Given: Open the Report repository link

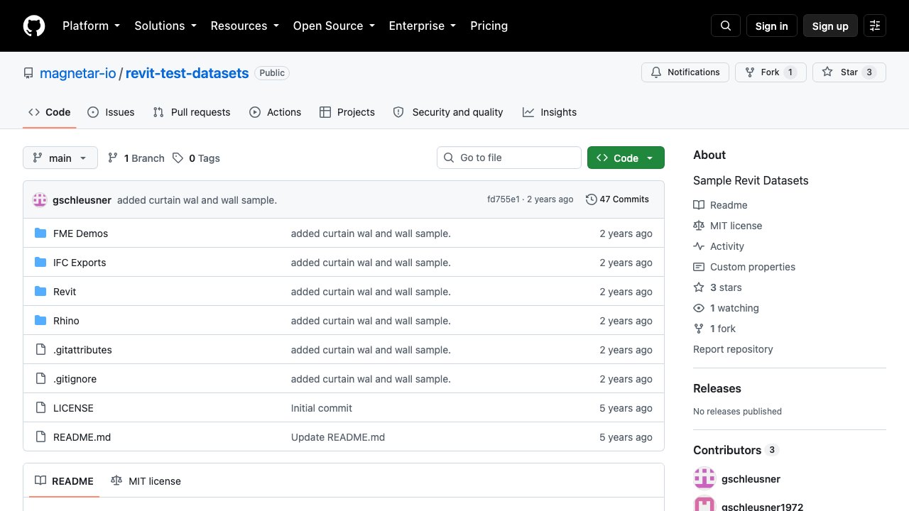Looking at the screenshot, I should click(733, 349).
